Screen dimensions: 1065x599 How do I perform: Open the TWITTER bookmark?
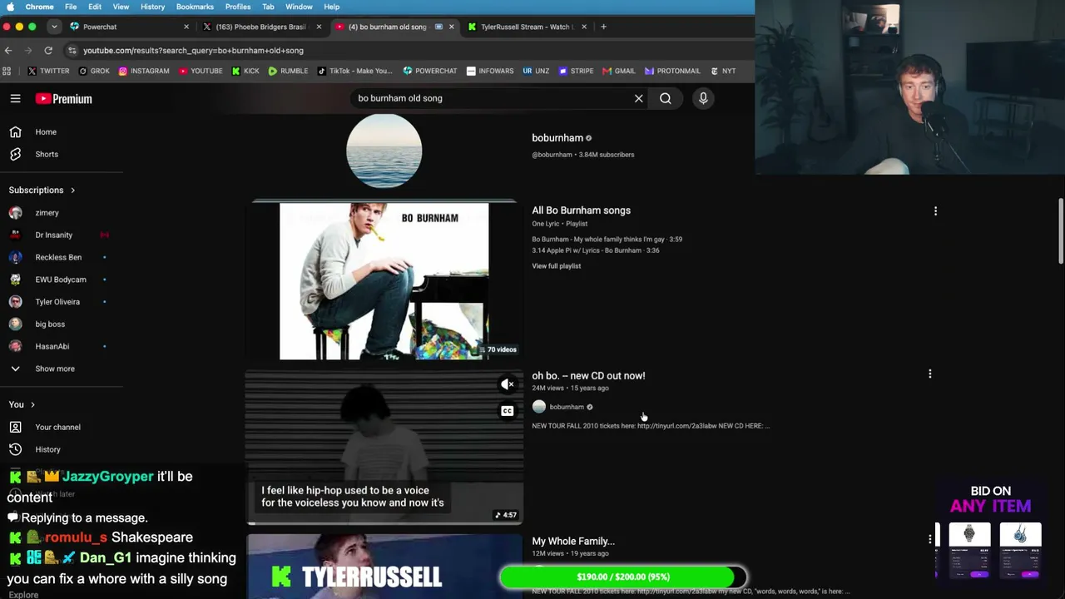[x=49, y=71]
